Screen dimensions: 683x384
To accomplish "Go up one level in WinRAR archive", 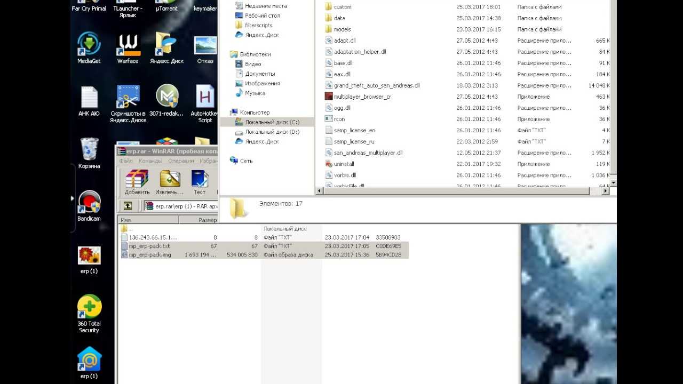I will [128, 206].
